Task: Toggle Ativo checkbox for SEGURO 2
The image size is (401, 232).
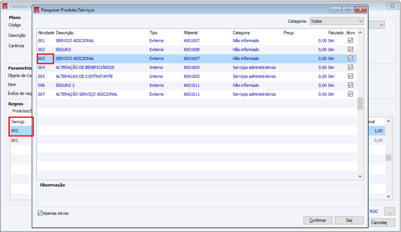Action: coord(350,85)
